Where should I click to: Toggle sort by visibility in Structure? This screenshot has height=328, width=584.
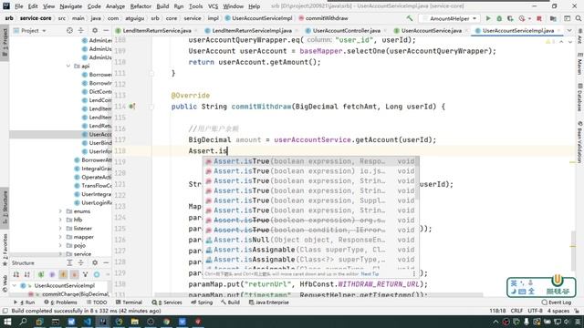pyautogui.click(x=16, y=274)
